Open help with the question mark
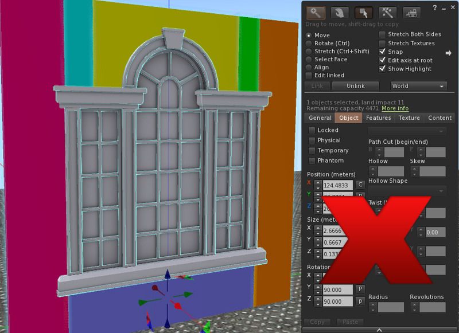459x333 pixels. (x=435, y=8)
